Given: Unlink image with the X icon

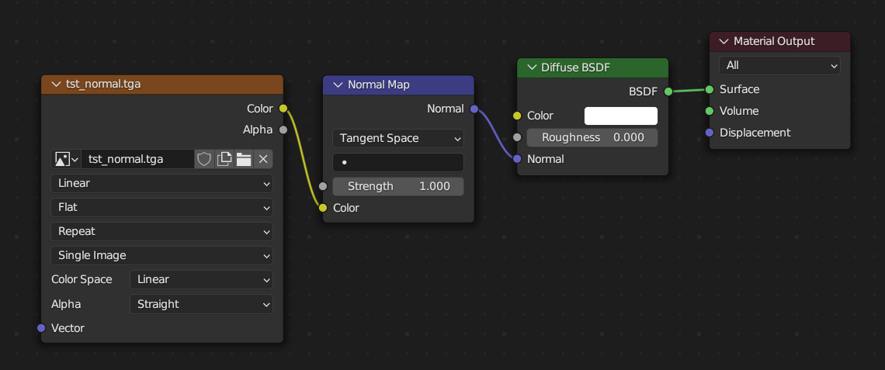Looking at the screenshot, I should coord(263,159).
